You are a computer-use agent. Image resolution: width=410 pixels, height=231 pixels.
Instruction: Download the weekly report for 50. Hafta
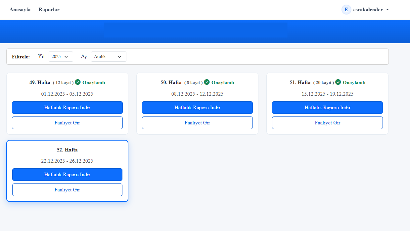[x=197, y=108]
